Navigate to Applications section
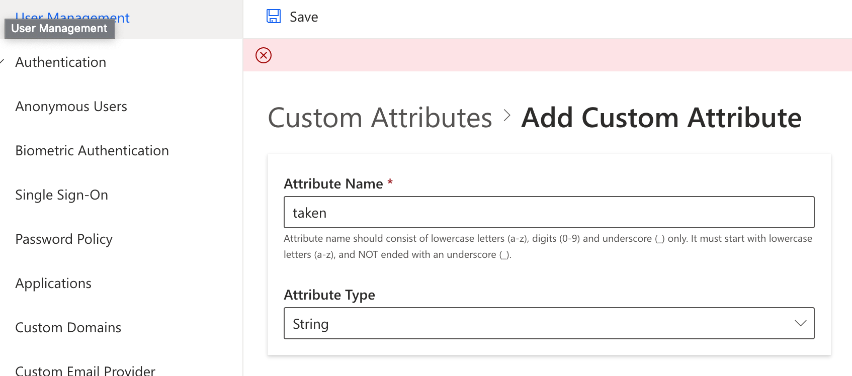This screenshot has width=852, height=376. click(53, 284)
